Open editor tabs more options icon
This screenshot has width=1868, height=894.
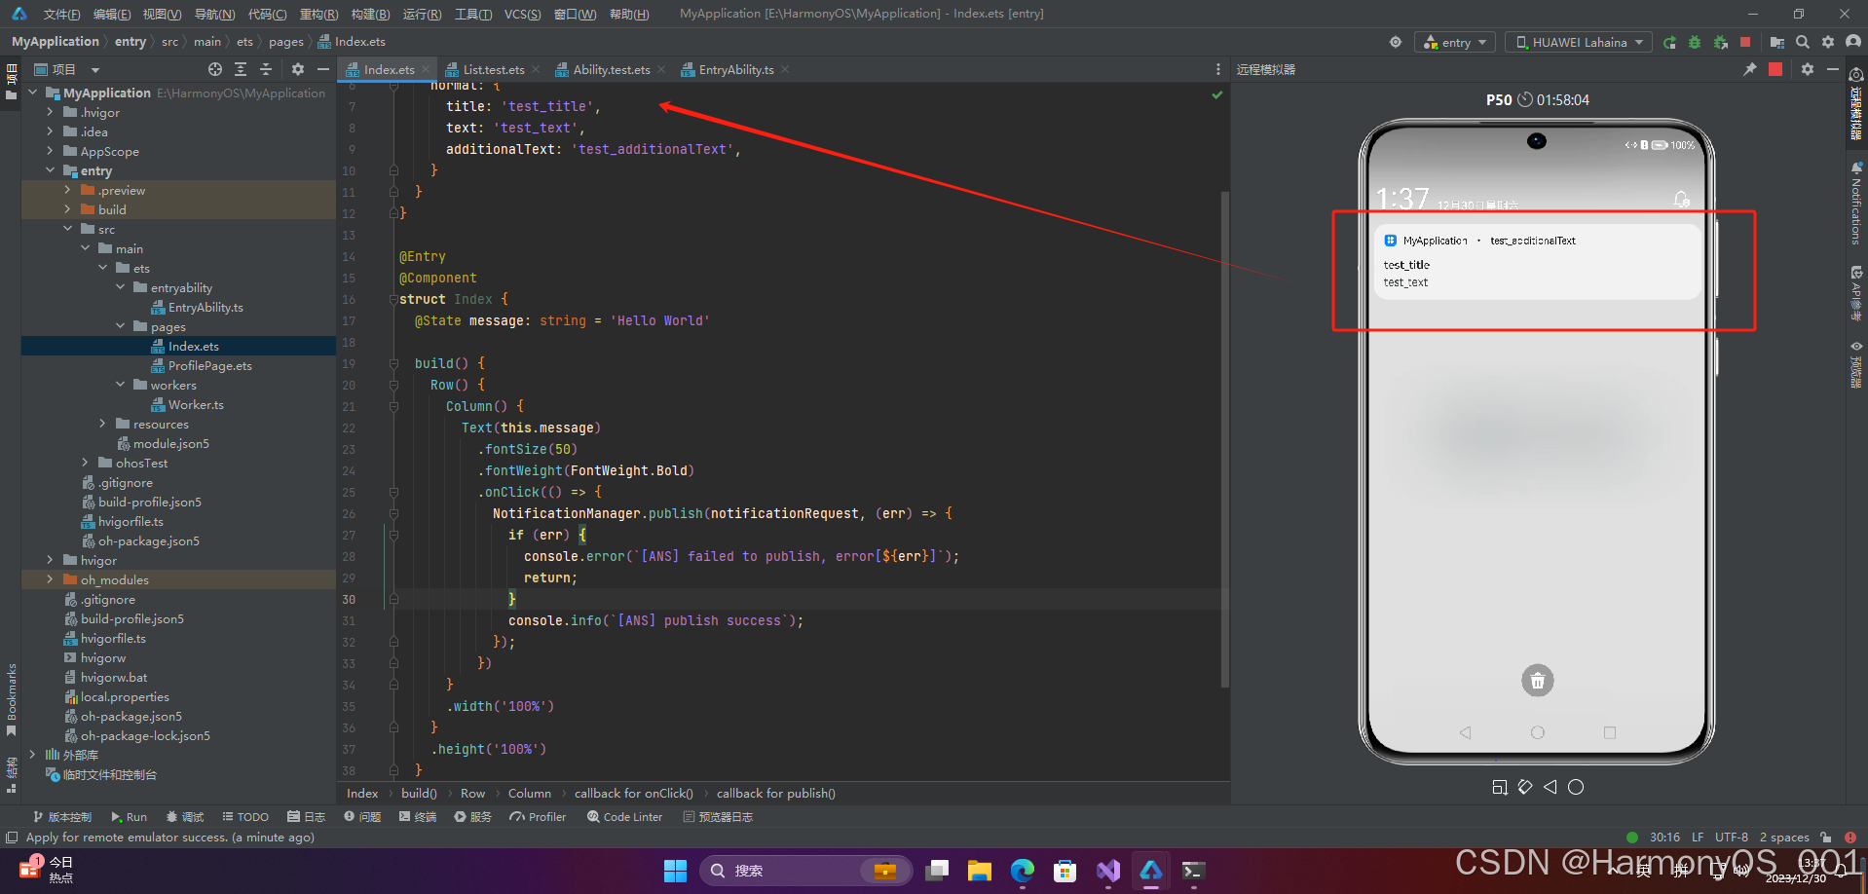tap(1217, 69)
